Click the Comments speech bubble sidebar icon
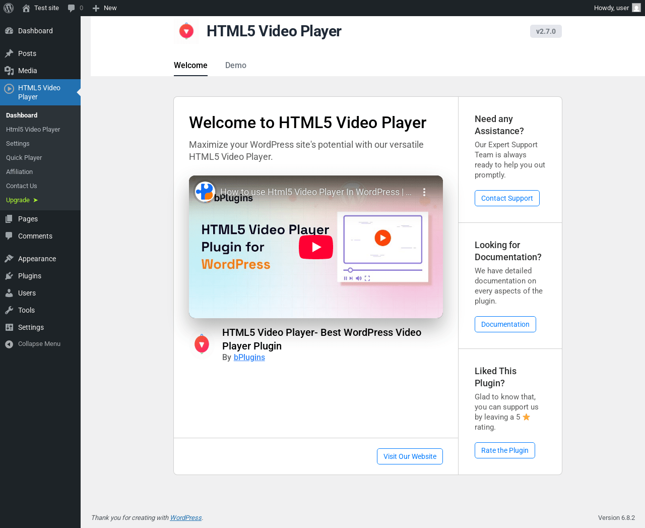 click(9, 236)
